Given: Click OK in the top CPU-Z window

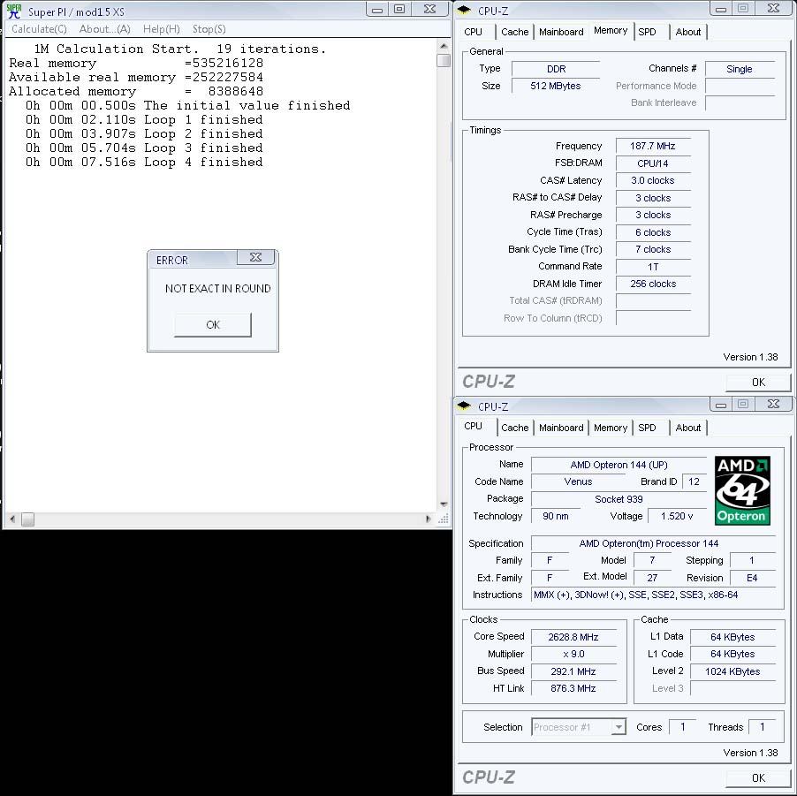Looking at the screenshot, I should [758, 382].
